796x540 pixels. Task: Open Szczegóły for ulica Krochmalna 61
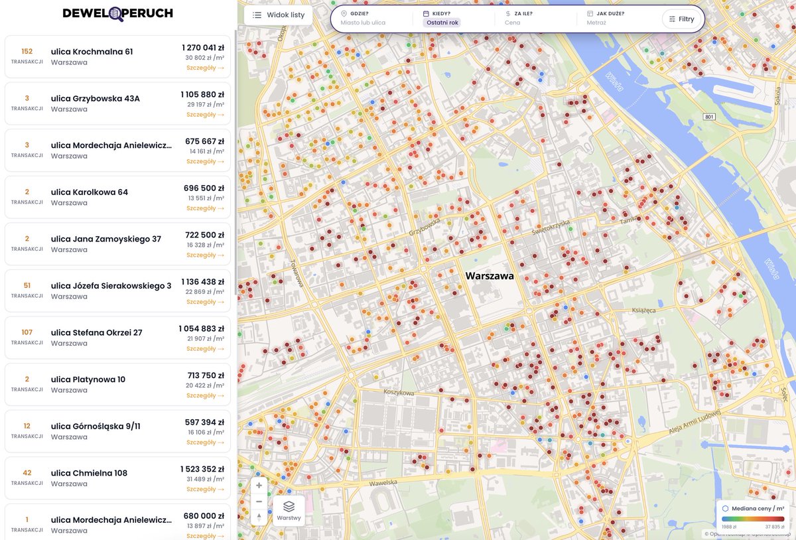205,68
